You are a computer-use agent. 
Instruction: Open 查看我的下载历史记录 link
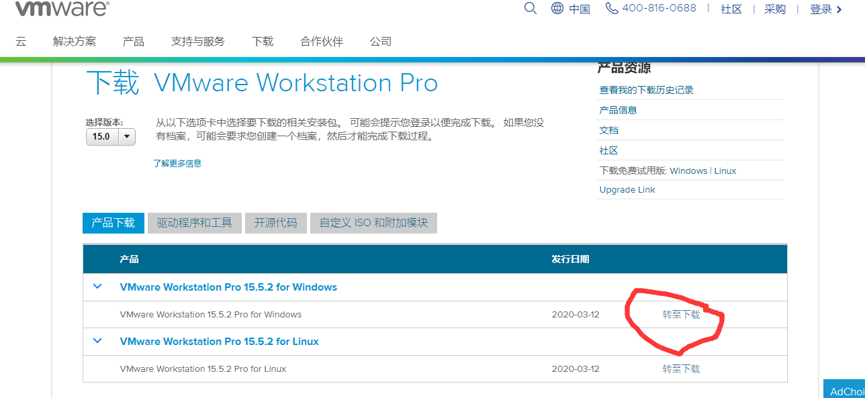pos(646,90)
